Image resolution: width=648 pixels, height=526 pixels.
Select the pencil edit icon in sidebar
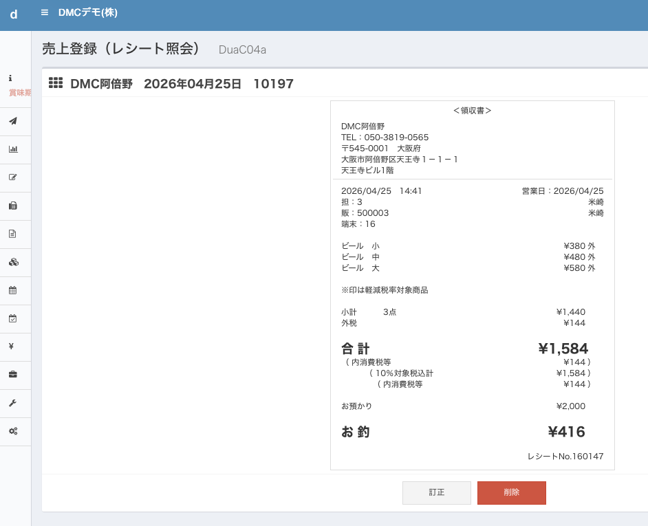12,177
